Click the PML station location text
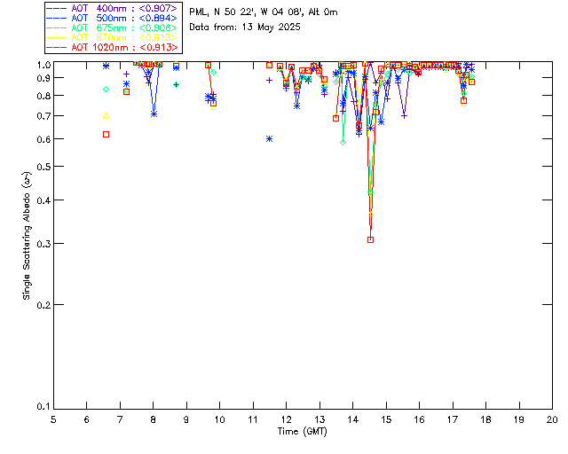This screenshot has width=568, height=454. (264, 12)
